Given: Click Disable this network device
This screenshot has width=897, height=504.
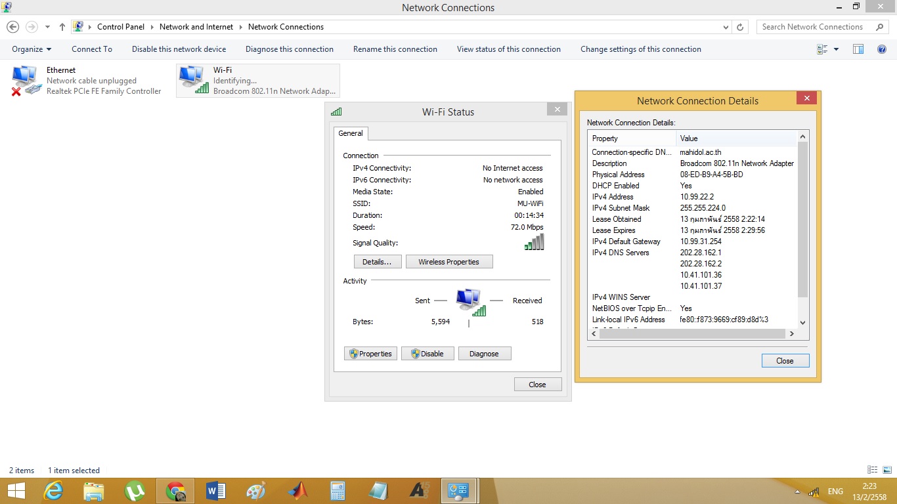Looking at the screenshot, I should pos(179,49).
